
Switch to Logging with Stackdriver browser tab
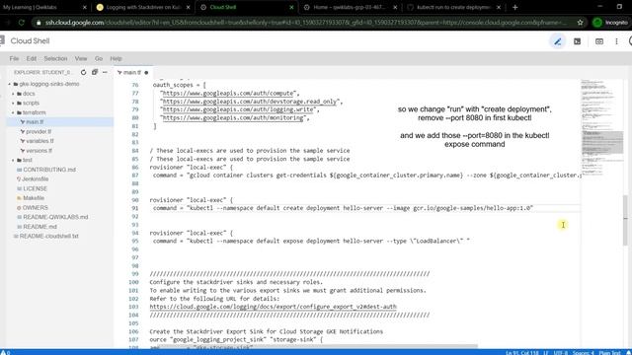tap(143, 7)
